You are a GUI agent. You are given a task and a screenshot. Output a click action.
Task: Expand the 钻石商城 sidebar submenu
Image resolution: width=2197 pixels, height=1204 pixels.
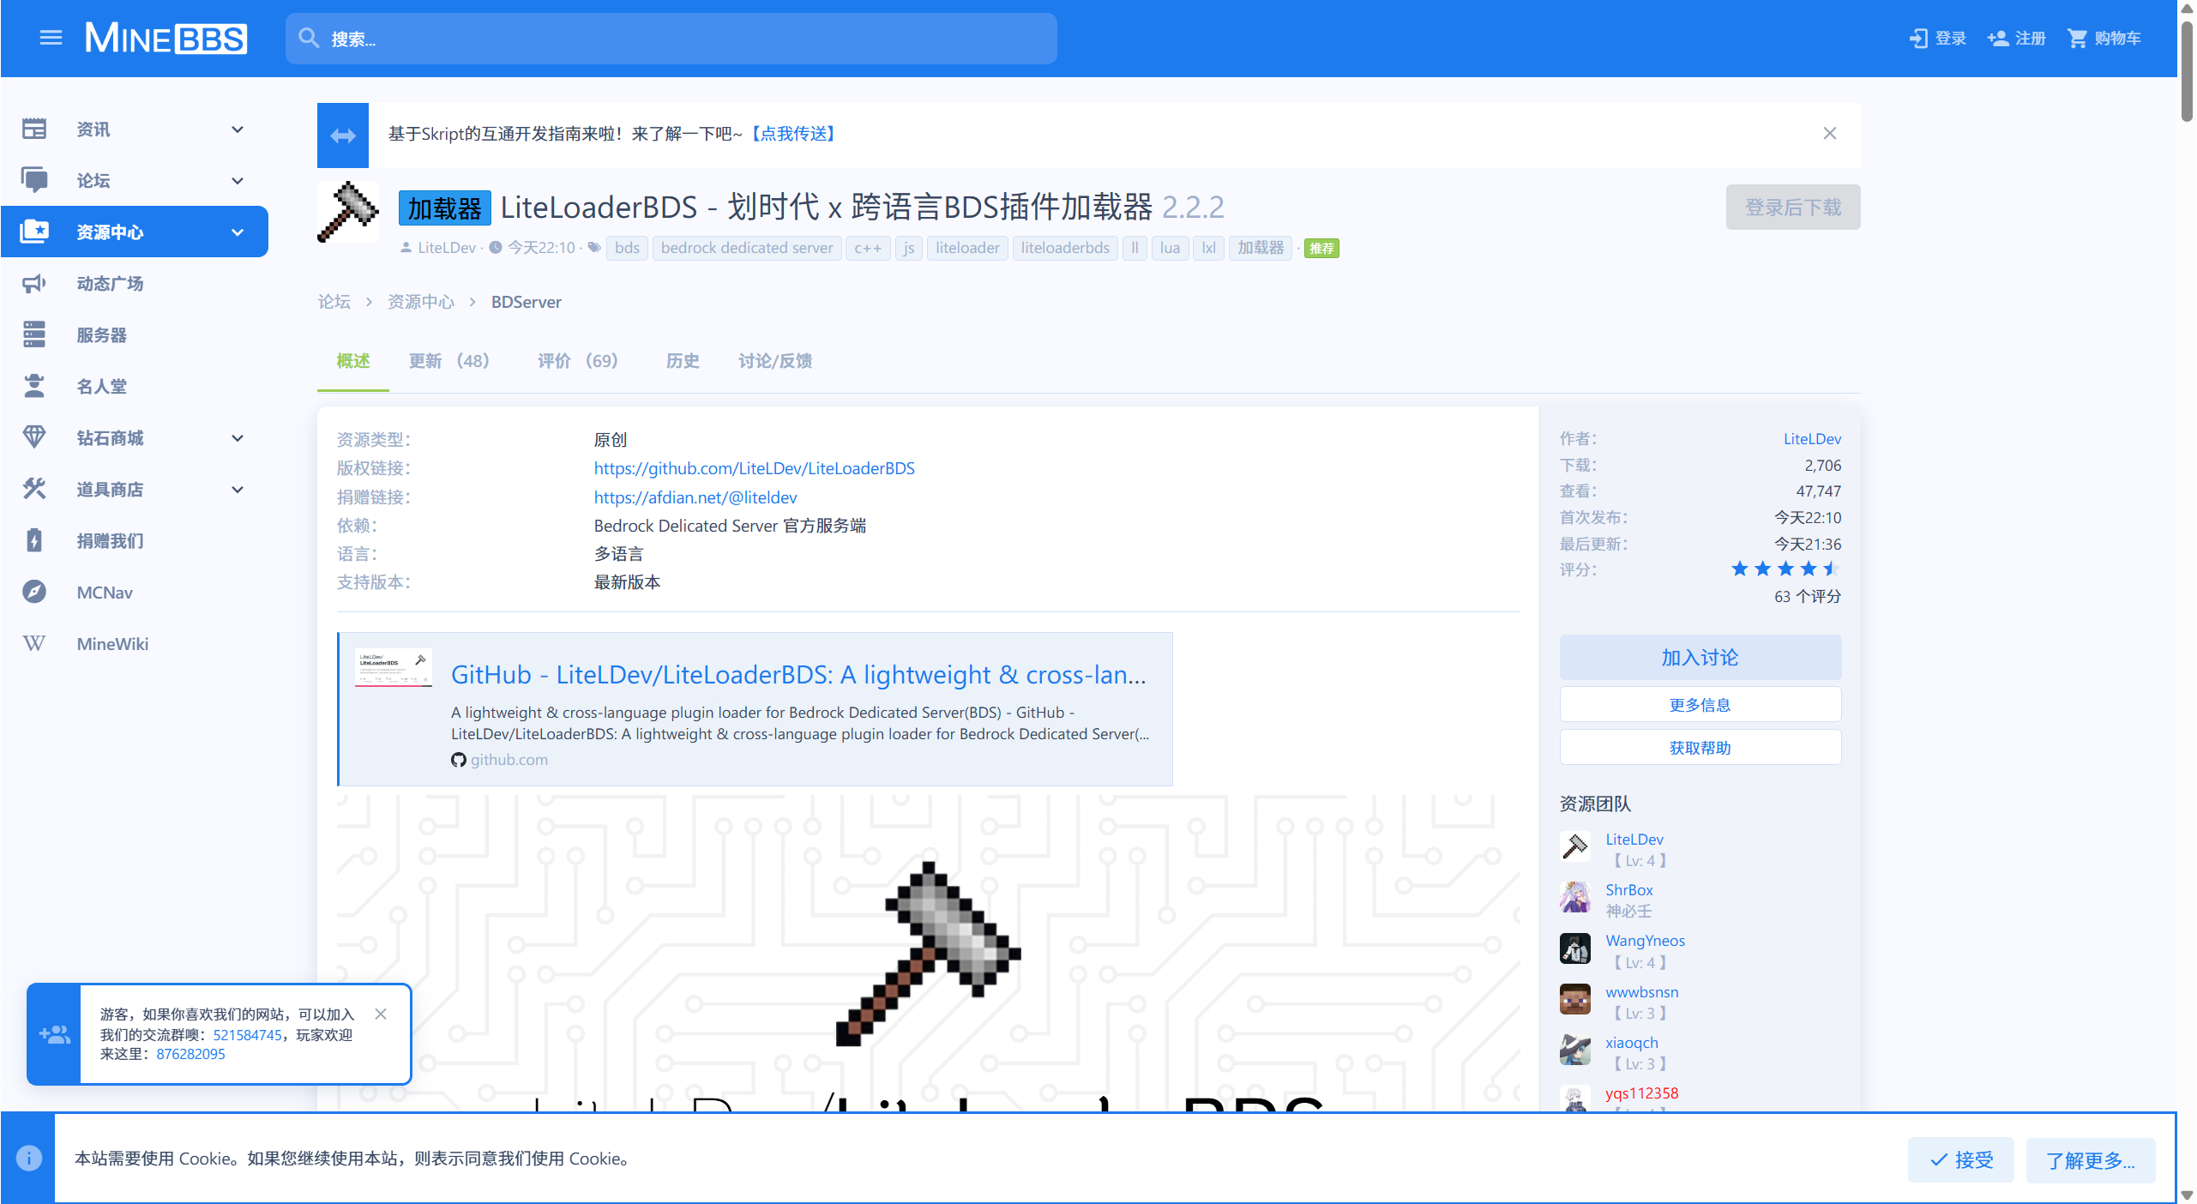(238, 438)
